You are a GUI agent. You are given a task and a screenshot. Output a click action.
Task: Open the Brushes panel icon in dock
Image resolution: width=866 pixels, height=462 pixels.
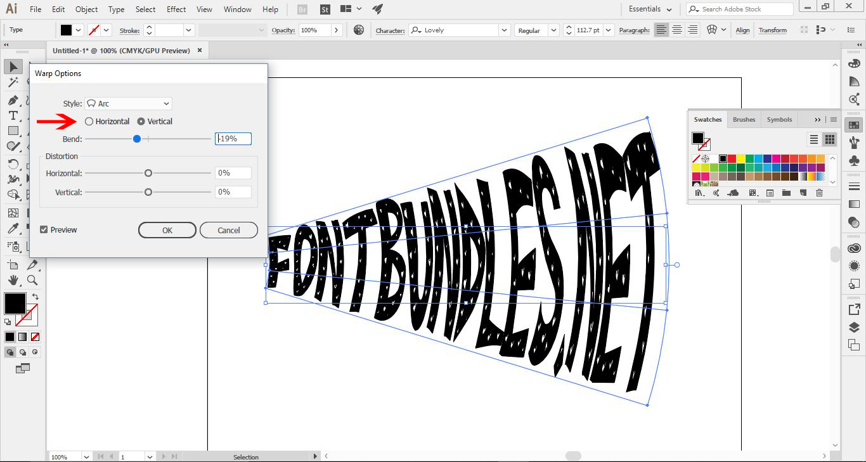click(x=854, y=142)
